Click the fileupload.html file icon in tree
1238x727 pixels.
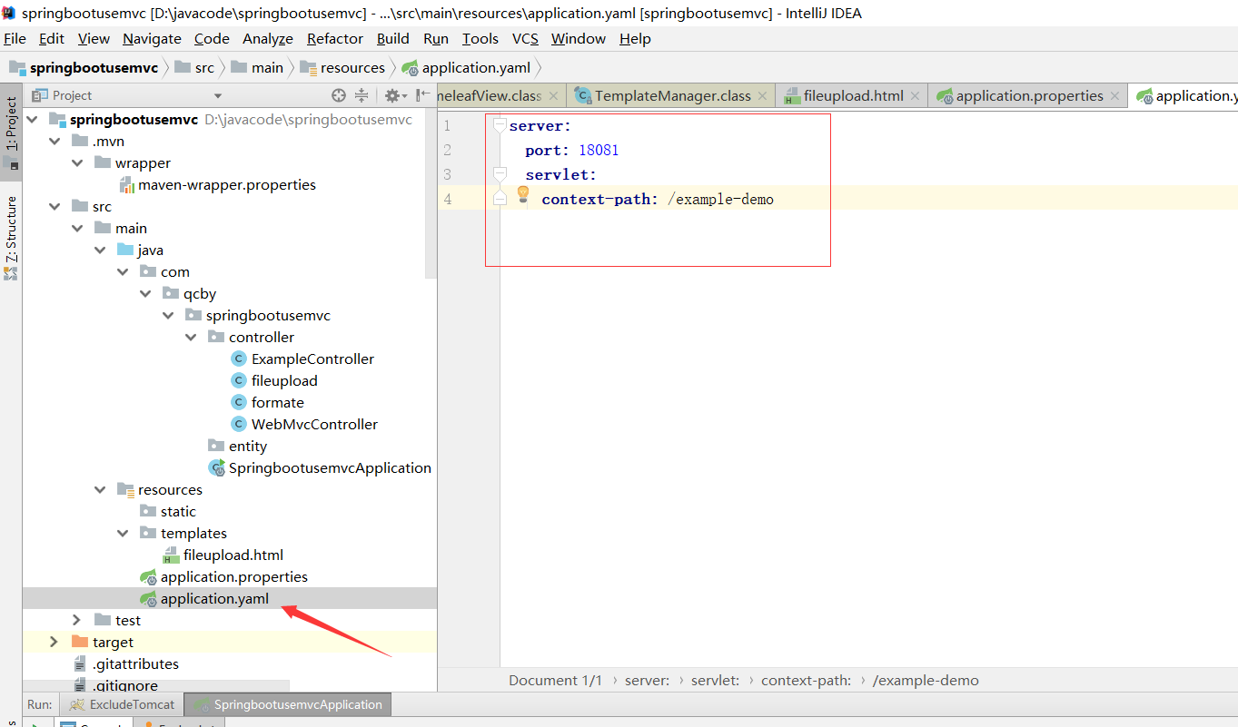[170, 555]
